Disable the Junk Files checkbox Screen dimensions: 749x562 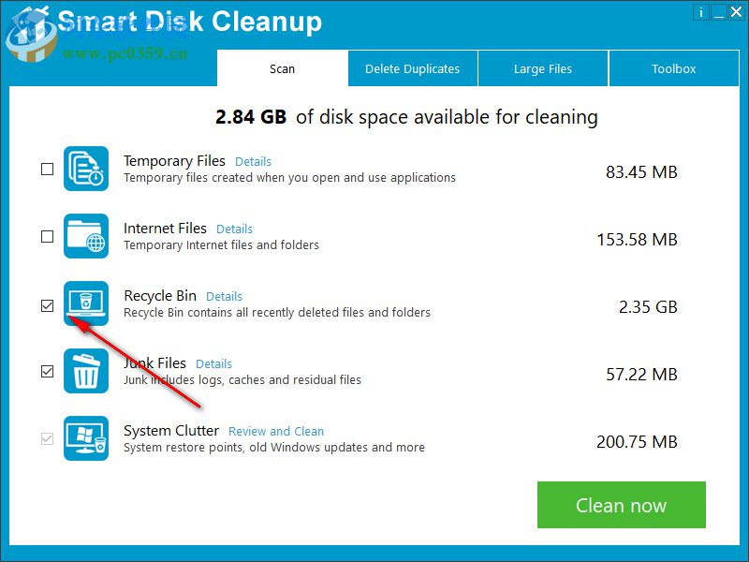(x=47, y=372)
